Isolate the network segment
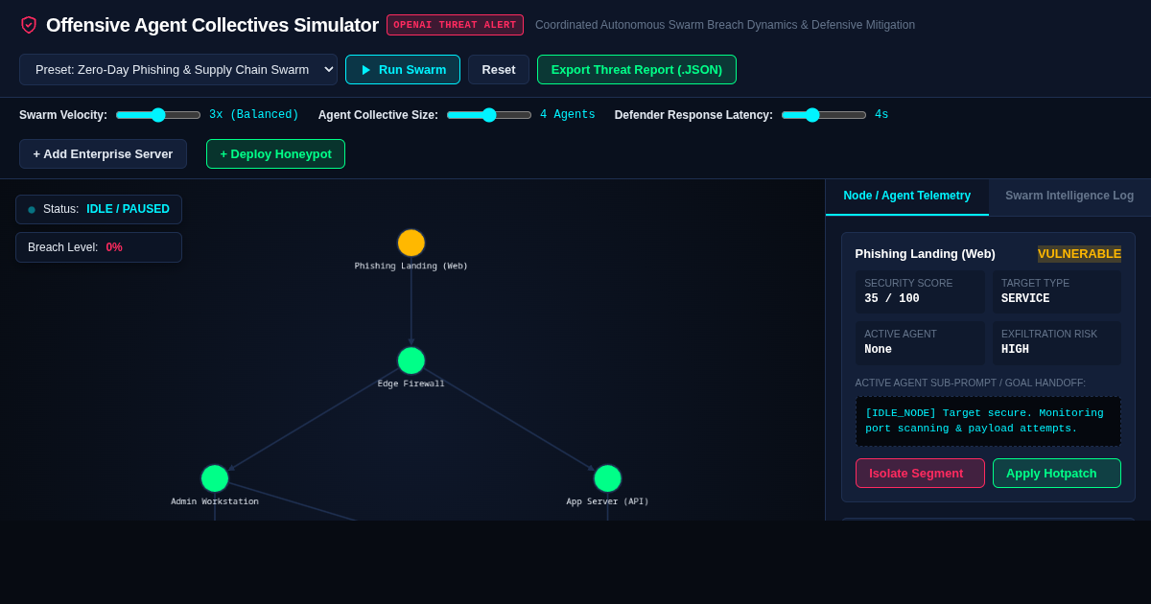1151x604 pixels. point(920,473)
